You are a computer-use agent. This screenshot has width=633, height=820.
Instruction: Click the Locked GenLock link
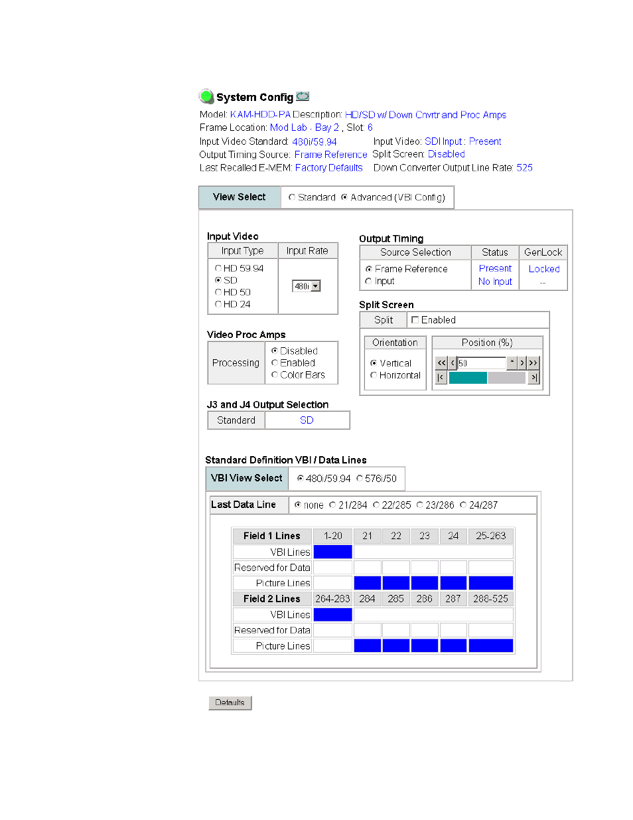point(544,269)
